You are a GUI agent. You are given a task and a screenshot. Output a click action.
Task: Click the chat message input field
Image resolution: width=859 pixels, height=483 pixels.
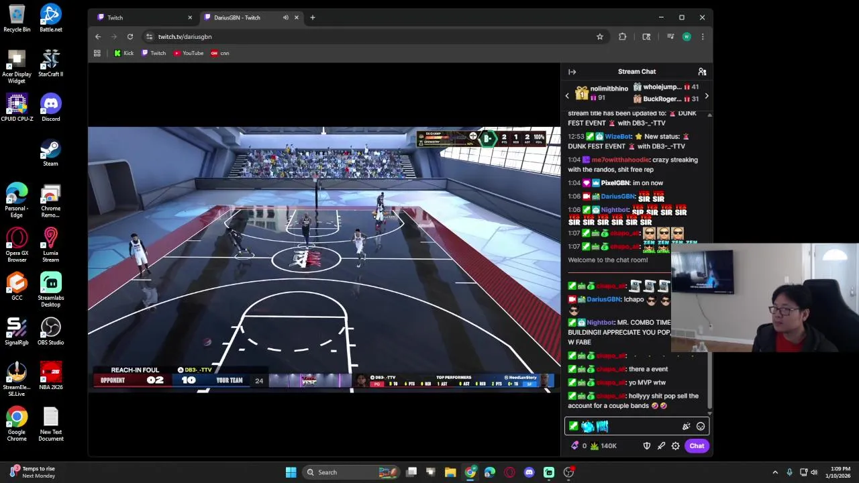(x=637, y=426)
